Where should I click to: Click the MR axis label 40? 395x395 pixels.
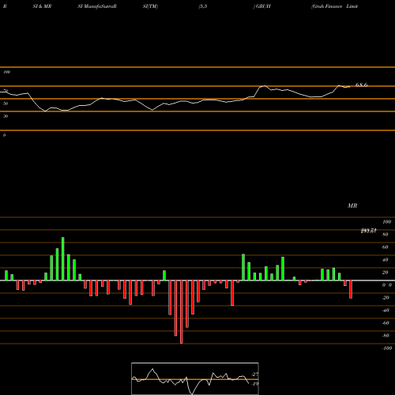386,260
